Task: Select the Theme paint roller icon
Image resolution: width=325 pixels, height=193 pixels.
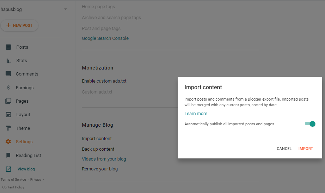Action: (8, 128)
